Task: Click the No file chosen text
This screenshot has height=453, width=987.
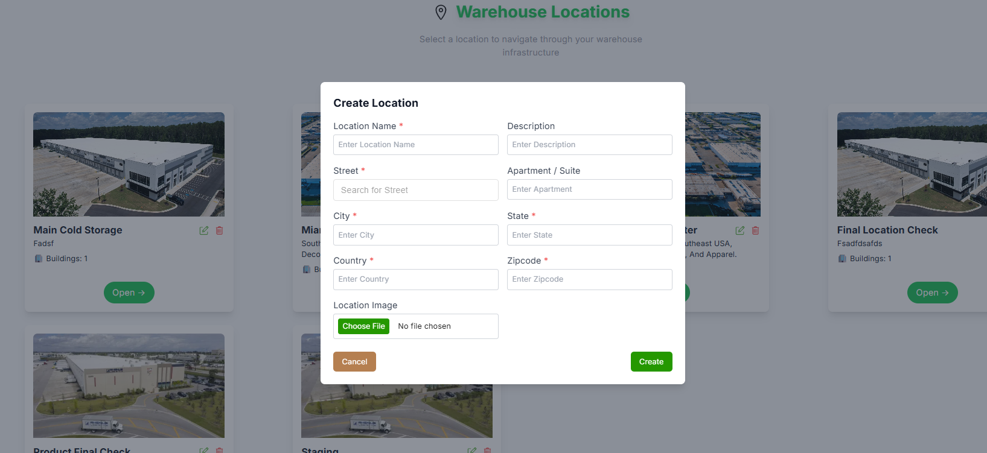Action: (x=424, y=326)
